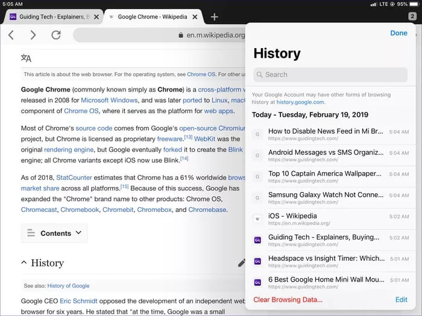Open the source code link
The image size is (422, 316).
[x=94, y=128]
